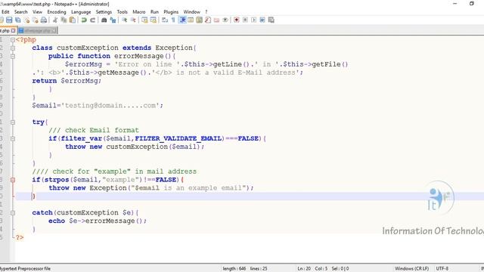Click the Zoom Out toolbar icon

tap(133, 20)
